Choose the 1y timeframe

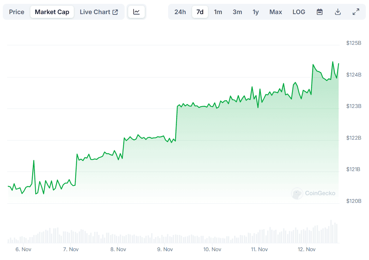coord(256,12)
